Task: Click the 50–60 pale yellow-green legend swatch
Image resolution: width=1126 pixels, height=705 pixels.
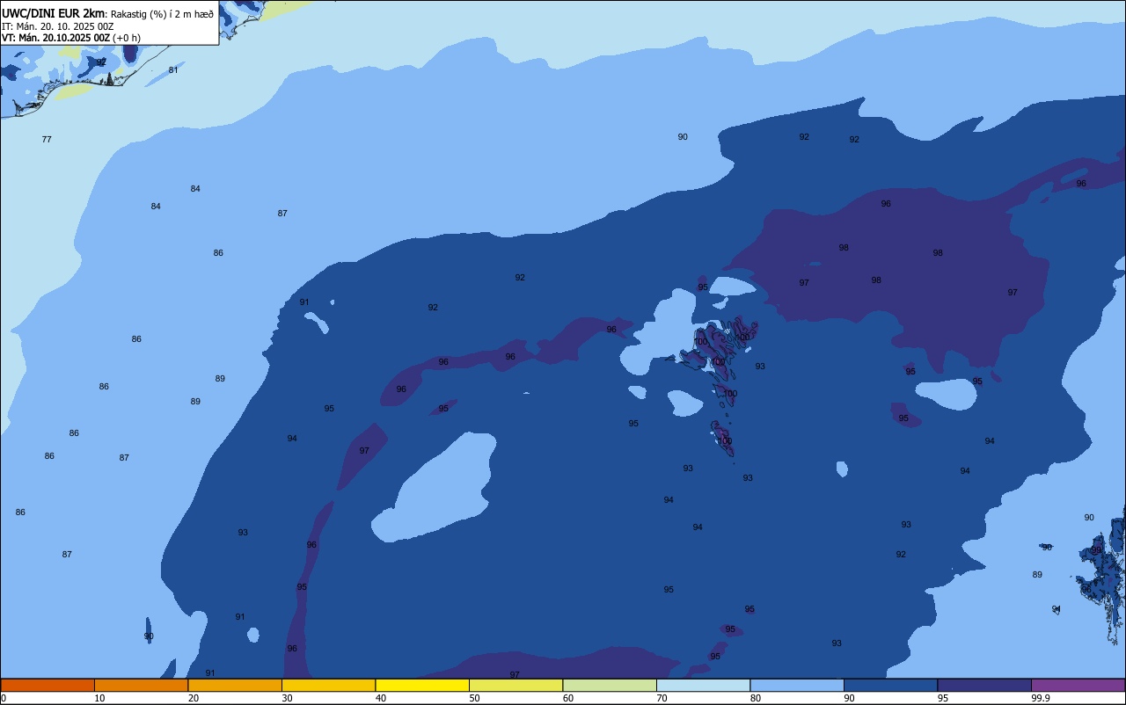Action: [515, 685]
